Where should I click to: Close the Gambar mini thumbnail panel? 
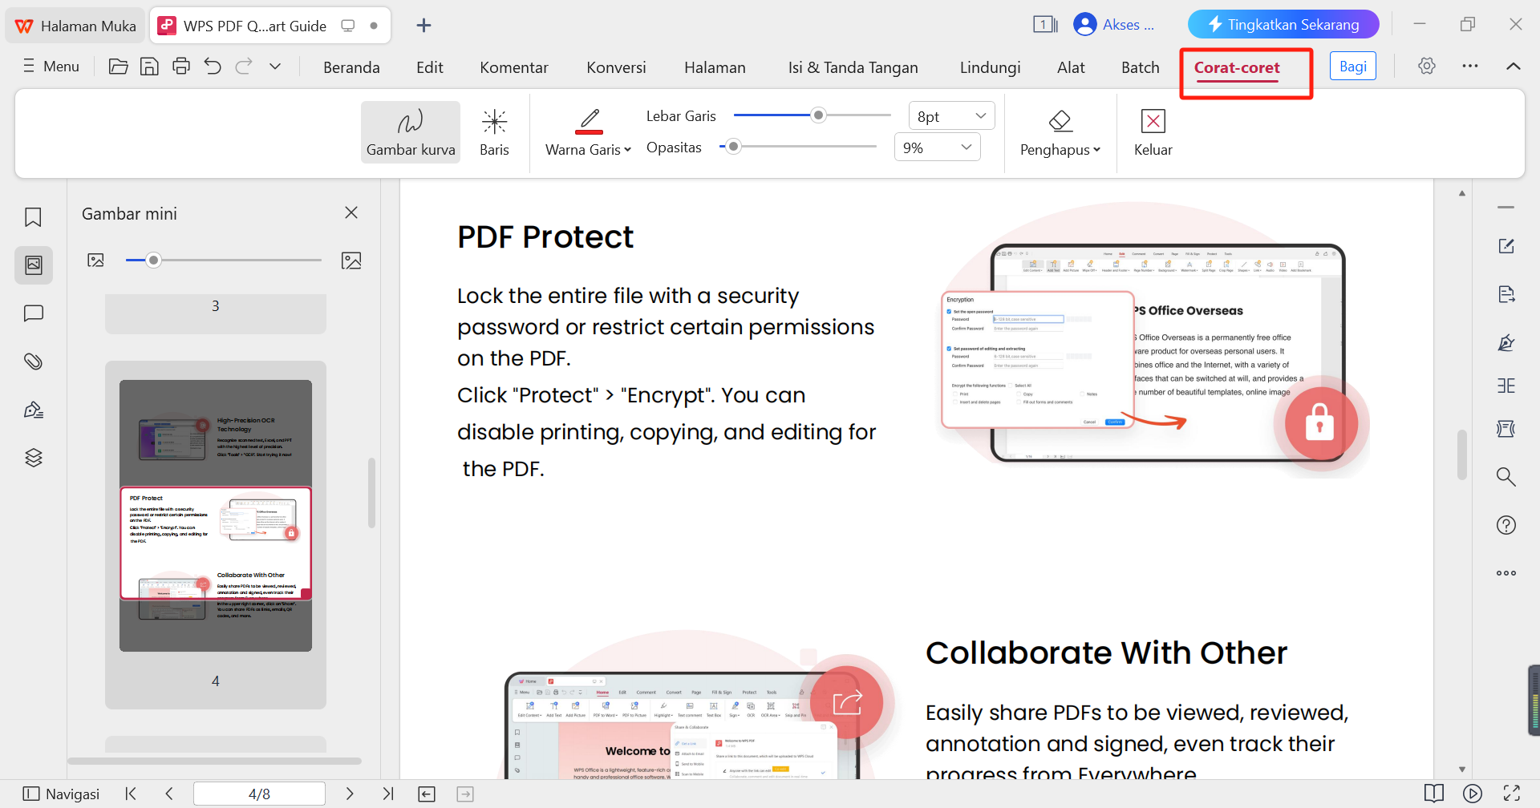pyautogui.click(x=351, y=212)
